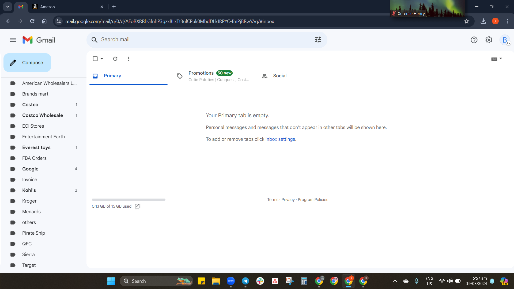Open input tools dropdown arrow
Image resolution: width=514 pixels, height=289 pixels.
[x=501, y=59]
